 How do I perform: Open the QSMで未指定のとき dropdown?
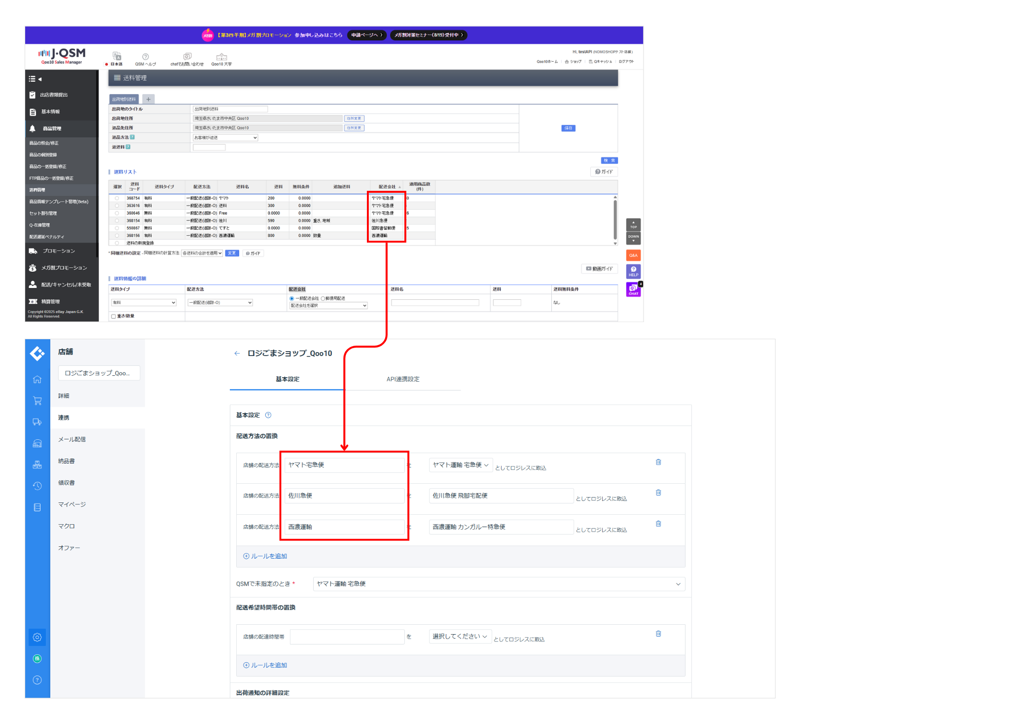click(499, 584)
